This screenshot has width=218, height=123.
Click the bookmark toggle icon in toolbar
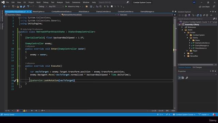[x=112, y=6]
